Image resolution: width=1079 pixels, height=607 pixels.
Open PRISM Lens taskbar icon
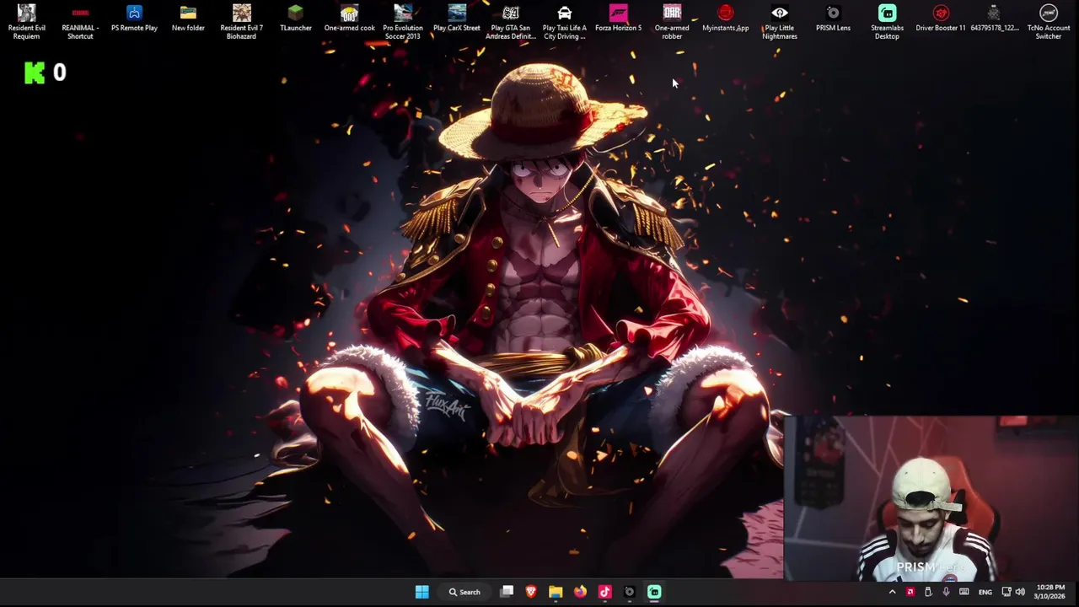tap(629, 592)
